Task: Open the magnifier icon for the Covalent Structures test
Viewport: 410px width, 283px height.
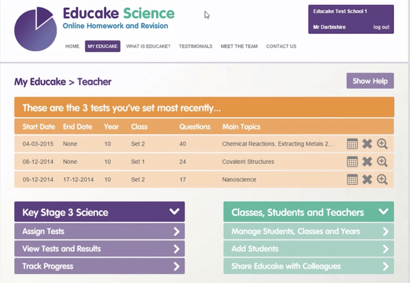Action: tap(382, 162)
